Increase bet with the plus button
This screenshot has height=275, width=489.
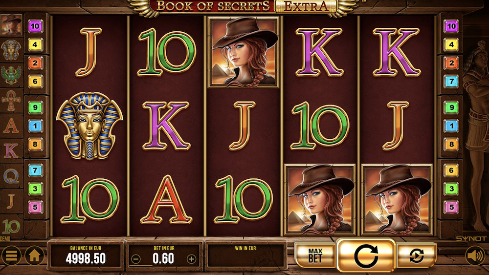click(191, 259)
